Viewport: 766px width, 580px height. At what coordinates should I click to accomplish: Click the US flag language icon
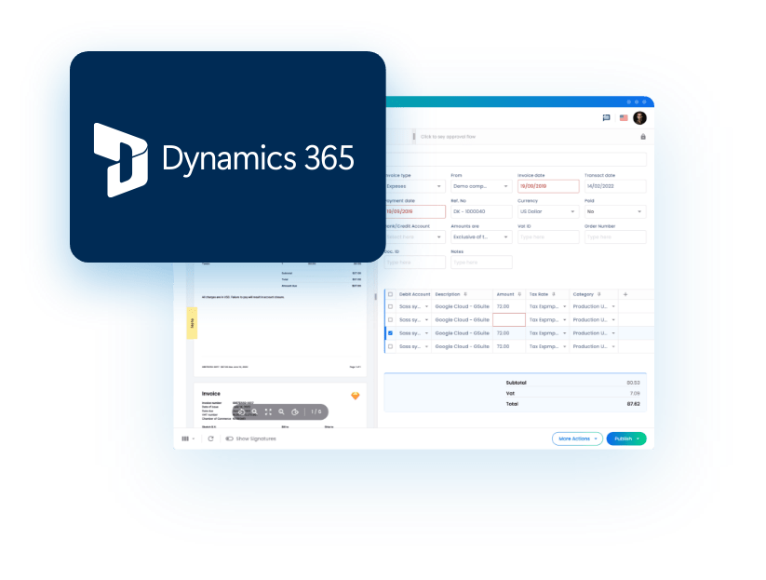tap(623, 118)
